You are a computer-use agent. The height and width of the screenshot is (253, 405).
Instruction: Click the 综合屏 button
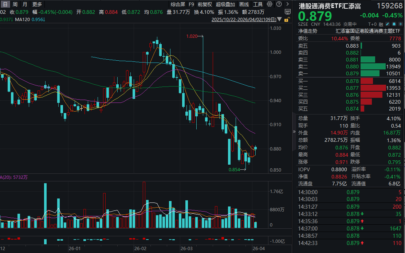pos(178,4)
